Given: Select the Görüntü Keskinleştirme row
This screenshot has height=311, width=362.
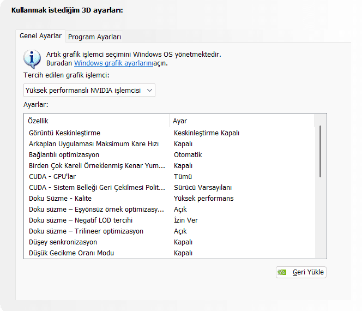Looking at the screenshot, I should (x=169, y=133).
